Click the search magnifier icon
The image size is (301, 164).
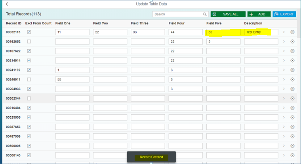pyautogui.click(x=205, y=14)
